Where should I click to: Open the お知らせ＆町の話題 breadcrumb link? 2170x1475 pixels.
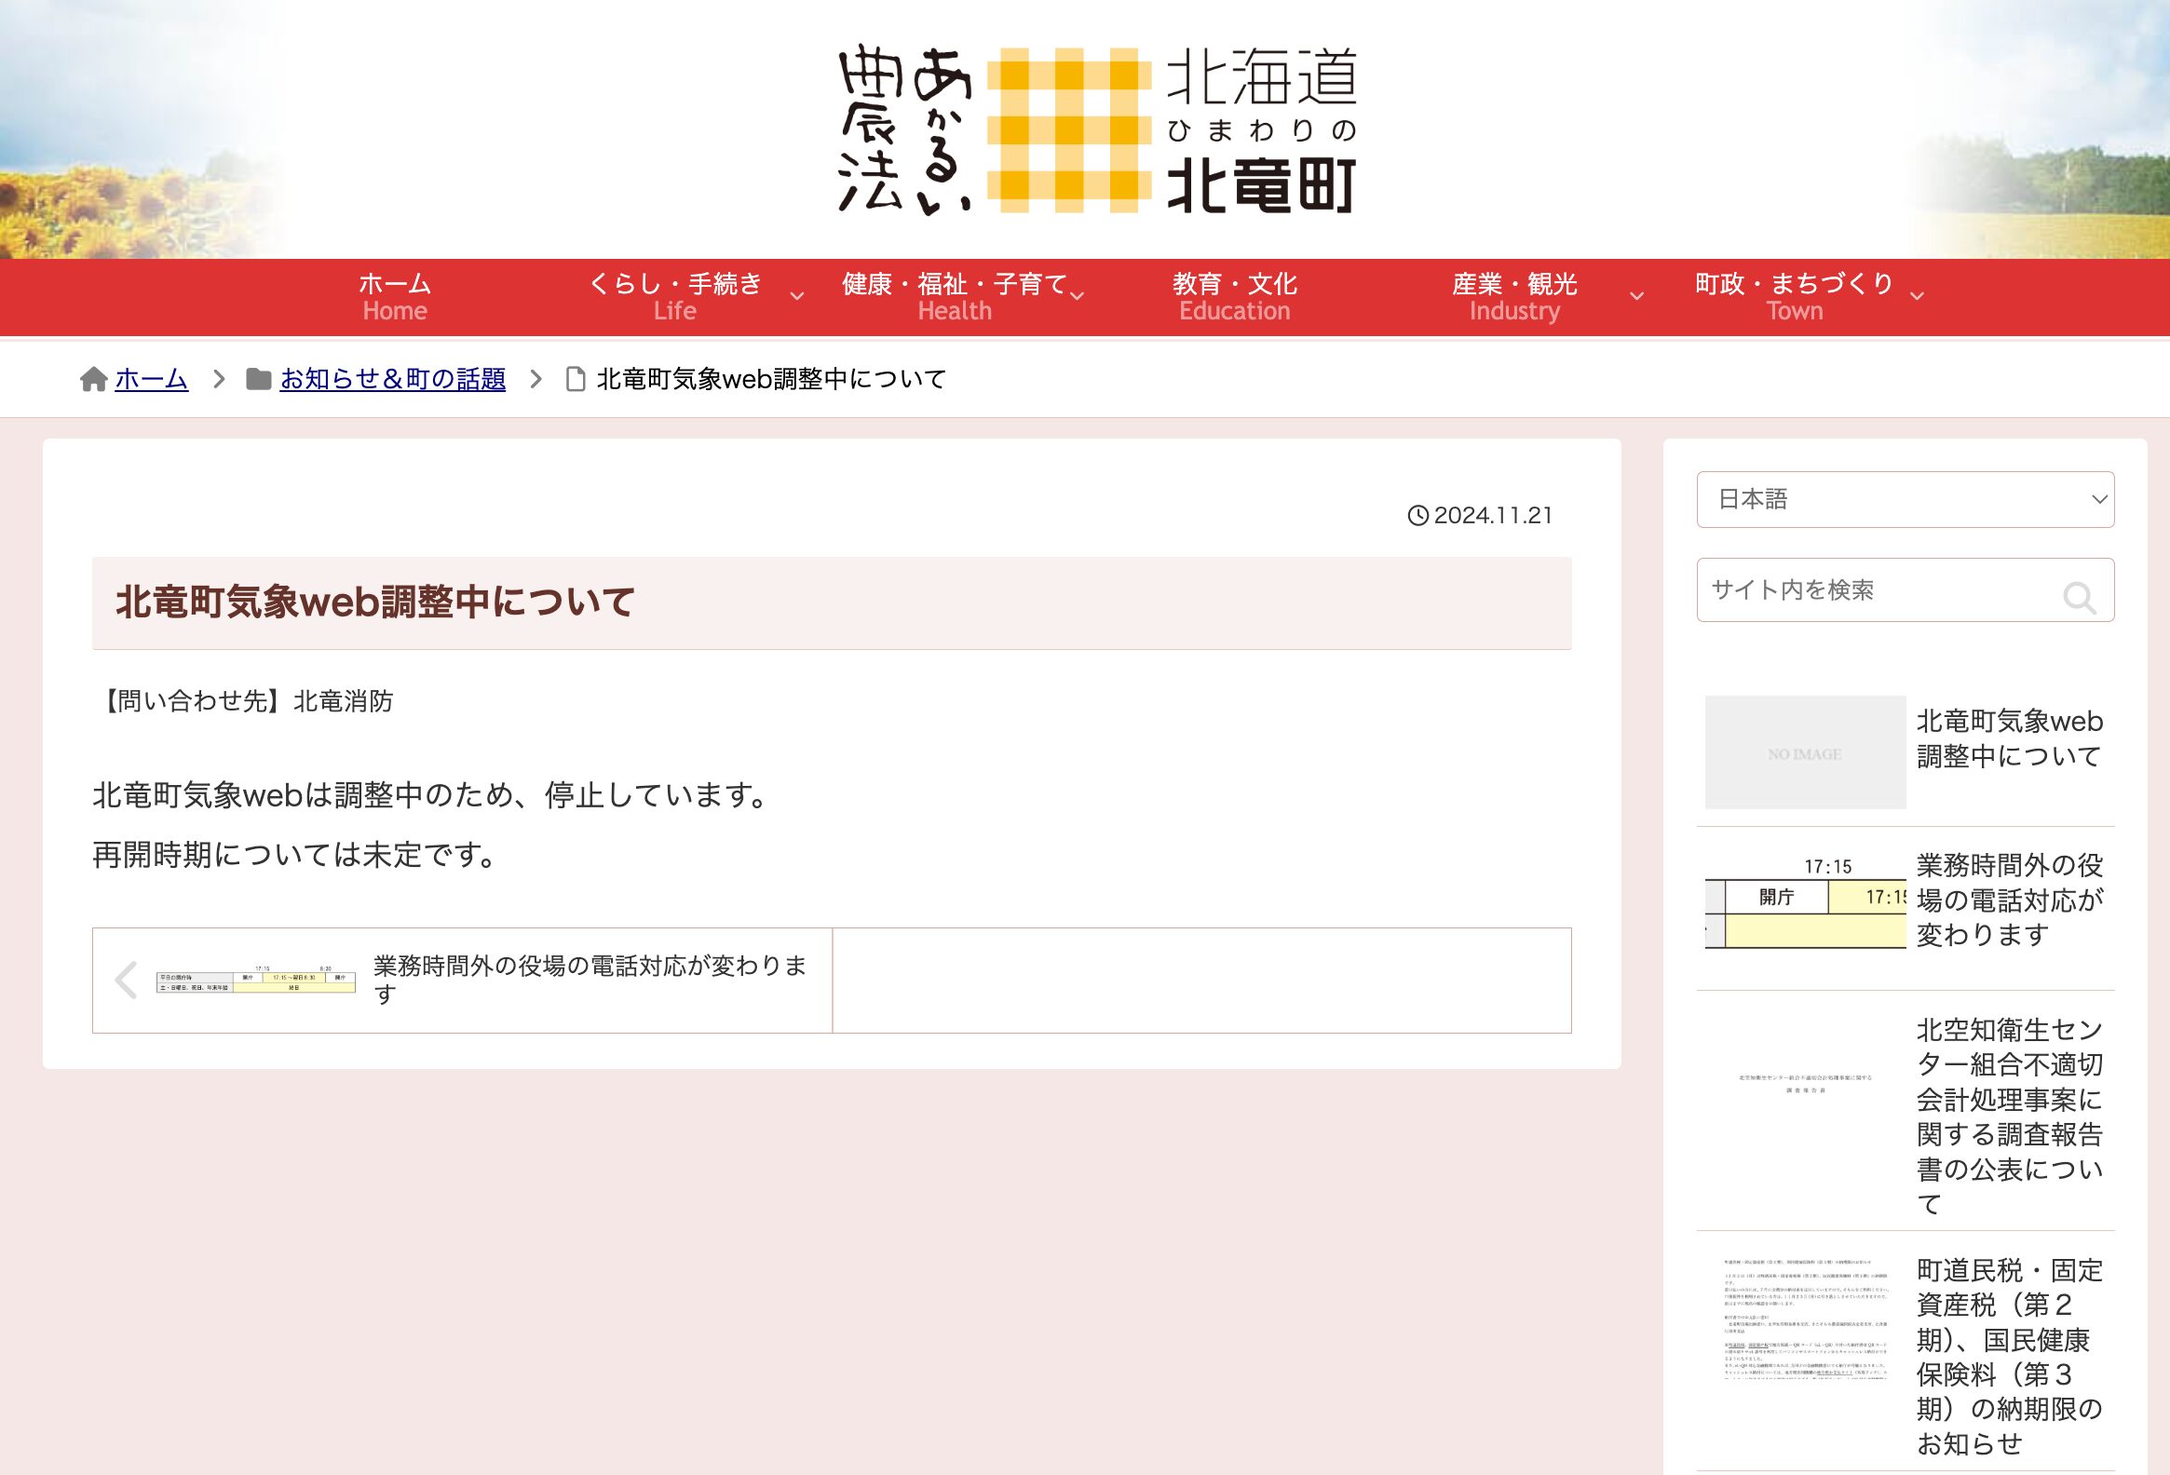[x=392, y=379]
